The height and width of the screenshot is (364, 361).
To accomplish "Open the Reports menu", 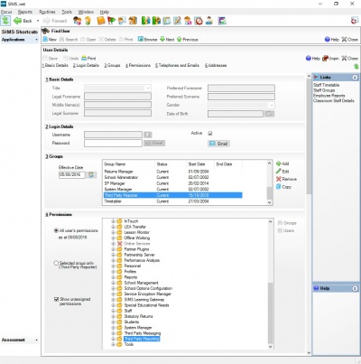I will tap(25, 12).
